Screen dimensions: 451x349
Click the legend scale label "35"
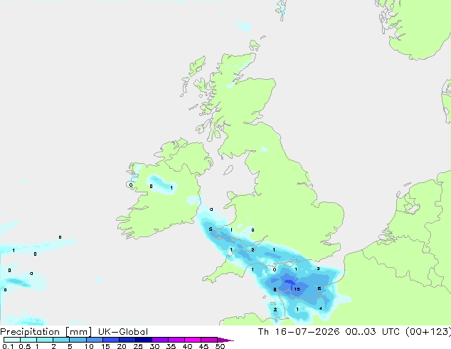[171, 346]
